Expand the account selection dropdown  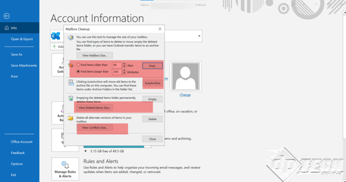tap(199, 36)
